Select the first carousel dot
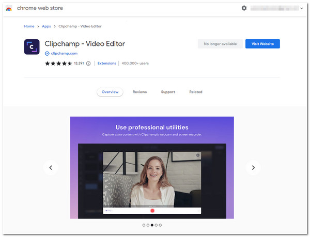 144,225
